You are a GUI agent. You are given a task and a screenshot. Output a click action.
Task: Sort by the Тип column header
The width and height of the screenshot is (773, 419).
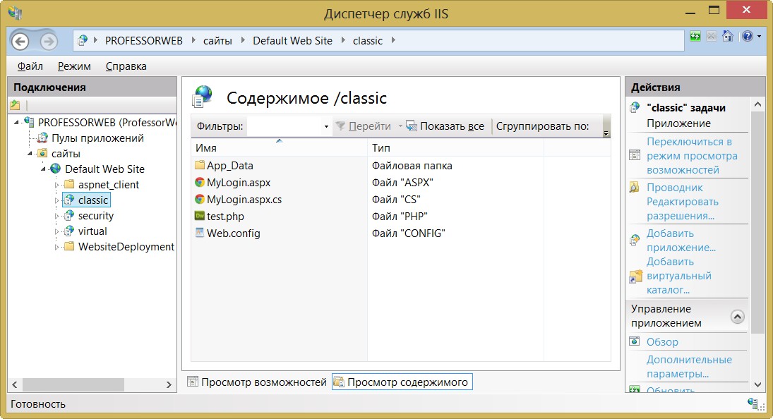click(455, 147)
